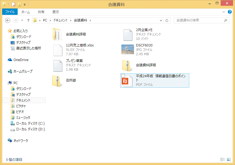Select the 会議資料詳細 zipped folder icon
235x165 pixels.
tap(127, 66)
